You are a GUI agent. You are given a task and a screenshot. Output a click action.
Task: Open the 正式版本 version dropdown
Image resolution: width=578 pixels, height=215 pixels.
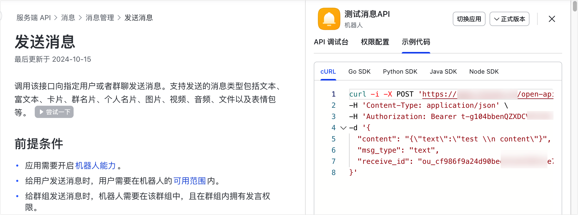pyautogui.click(x=509, y=19)
